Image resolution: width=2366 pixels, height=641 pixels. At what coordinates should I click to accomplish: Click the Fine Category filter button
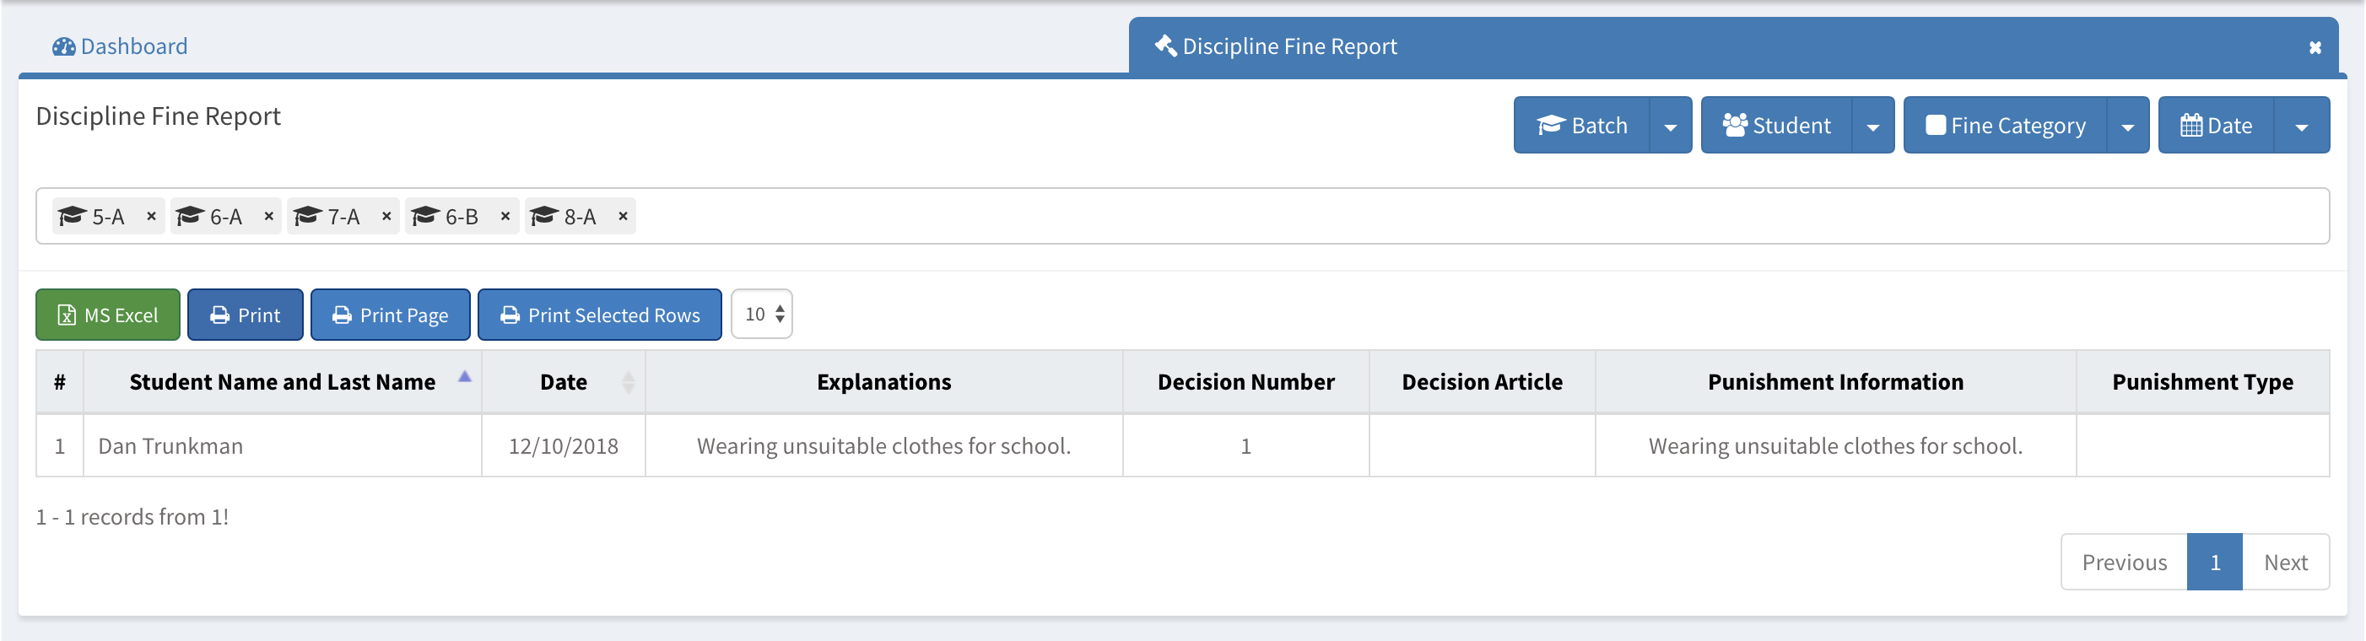pos(2005,125)
